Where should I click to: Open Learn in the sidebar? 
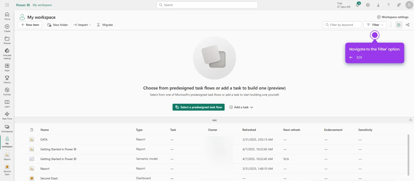[7, 104]
